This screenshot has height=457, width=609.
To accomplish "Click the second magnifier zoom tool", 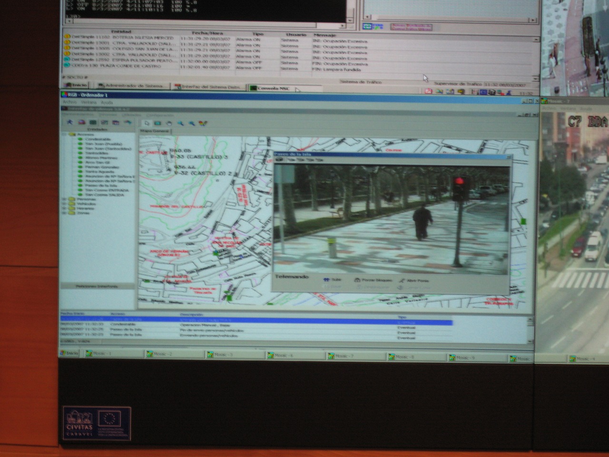I will [x=192, y=123].
